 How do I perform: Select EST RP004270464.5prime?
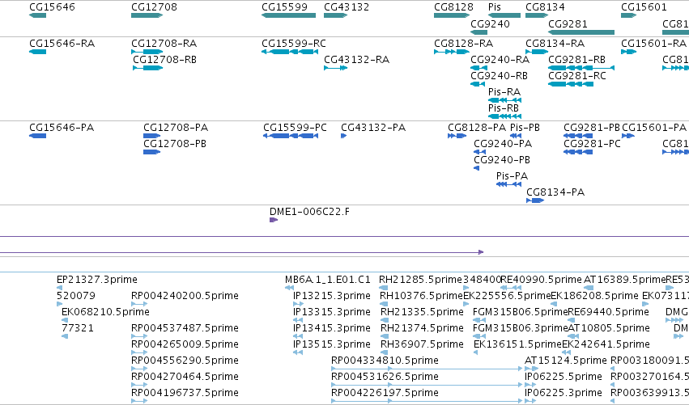click(x=139, y=386)
